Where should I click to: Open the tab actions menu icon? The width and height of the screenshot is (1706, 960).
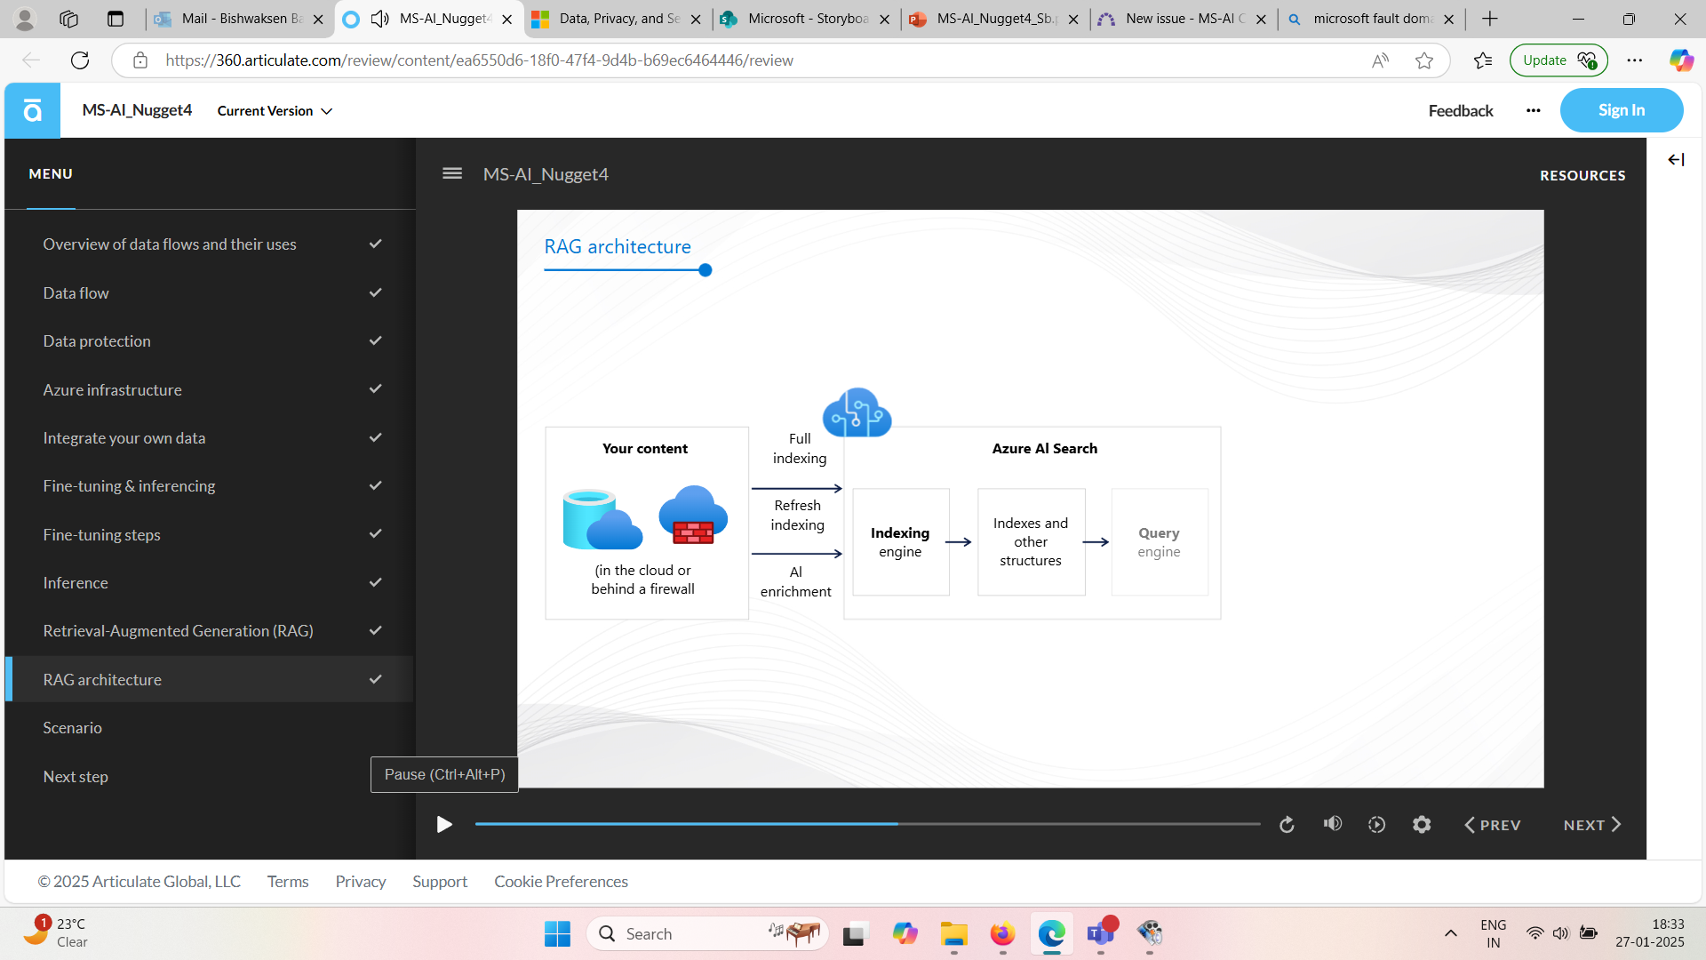click(x=116, y=19)
